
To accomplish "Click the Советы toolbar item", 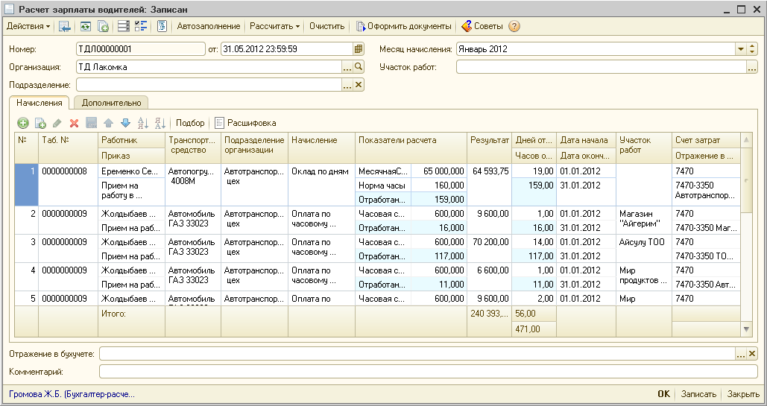I will [x=482, y=26].
